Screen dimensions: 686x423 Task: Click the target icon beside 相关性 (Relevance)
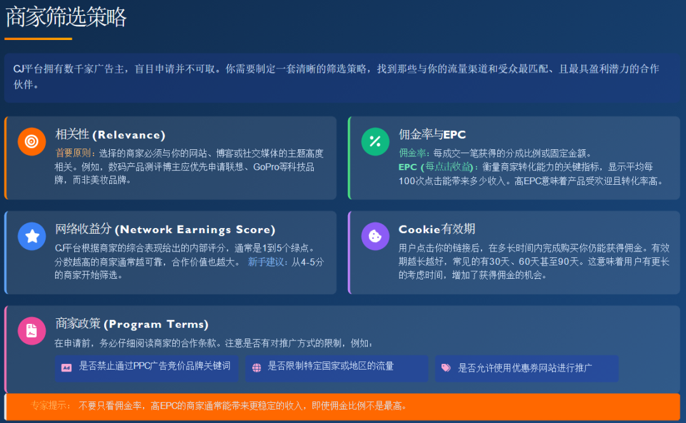pos(32,142)
